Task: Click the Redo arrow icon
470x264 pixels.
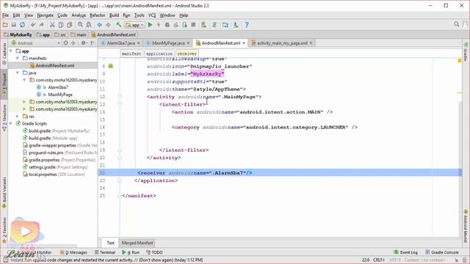Action: pyautogui.click(x=42, y=25)
